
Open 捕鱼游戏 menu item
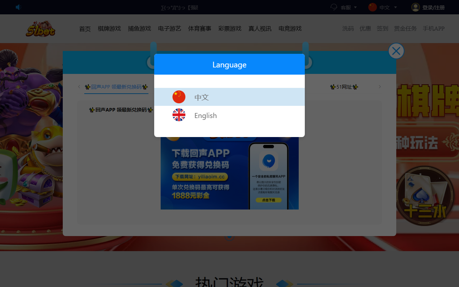point(139,29)
